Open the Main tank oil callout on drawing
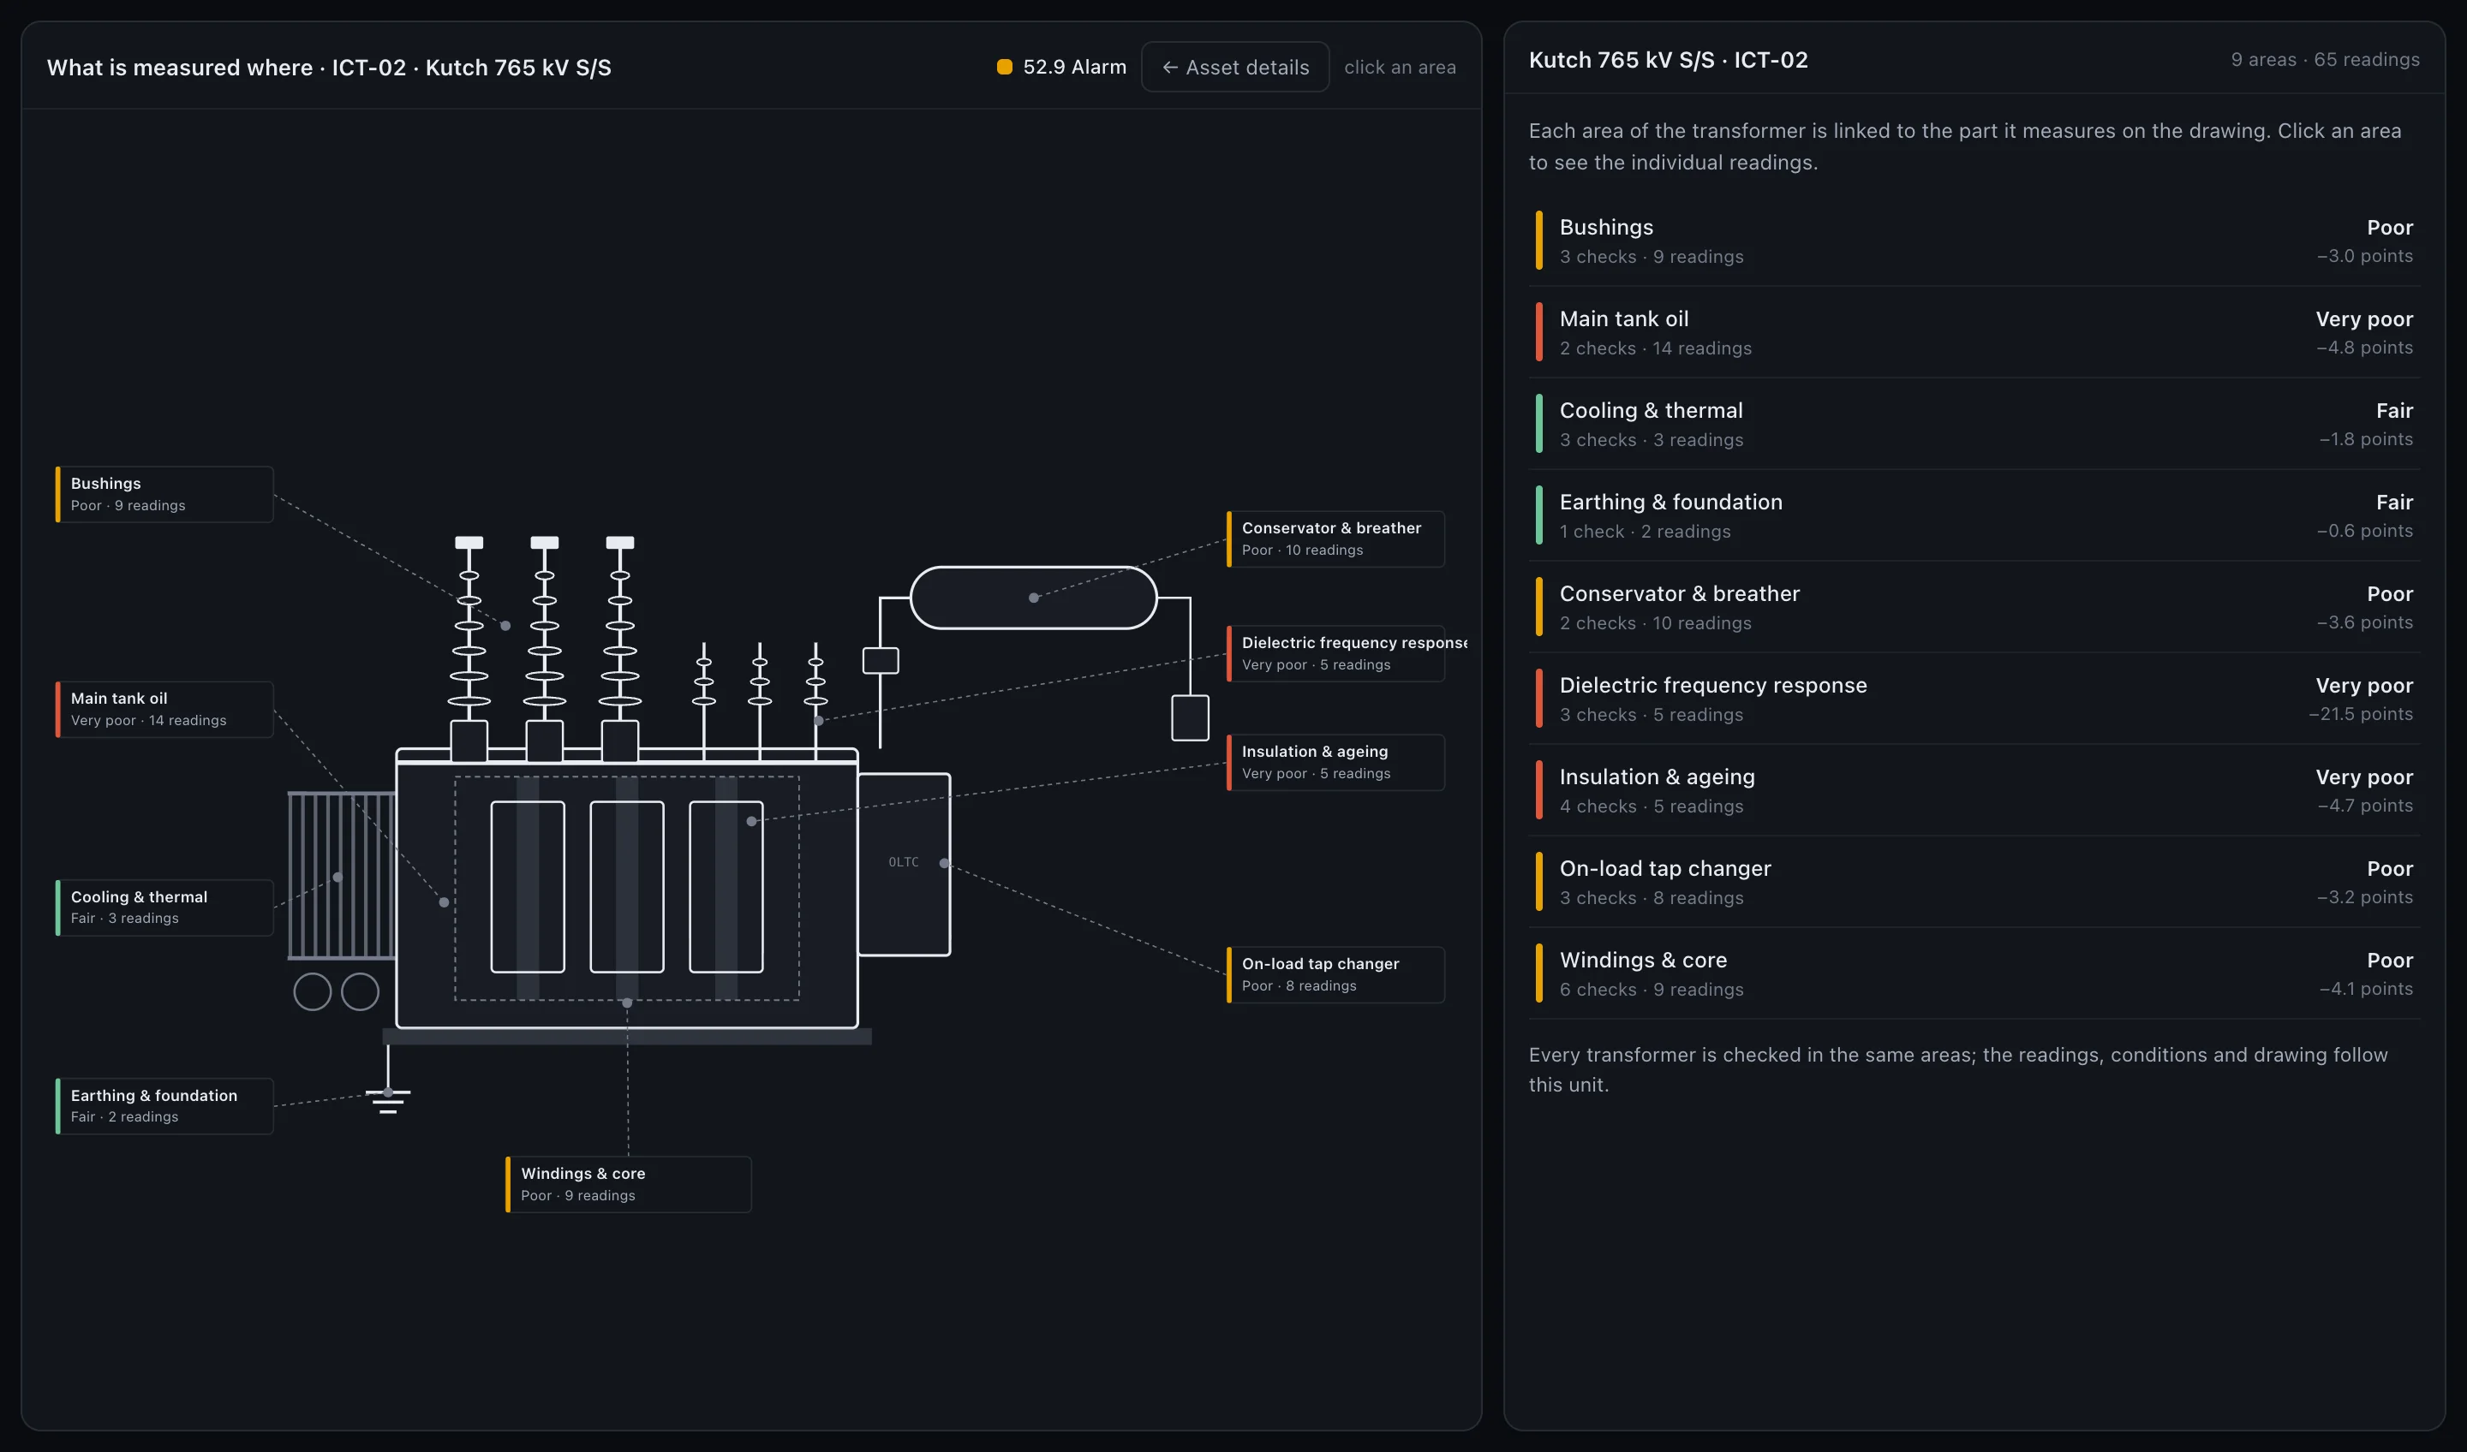 pyautogui.click(x=164, y=710)
